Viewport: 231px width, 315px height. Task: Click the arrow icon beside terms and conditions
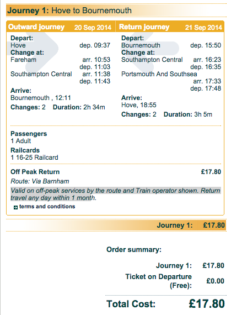[x=15, y=208]
